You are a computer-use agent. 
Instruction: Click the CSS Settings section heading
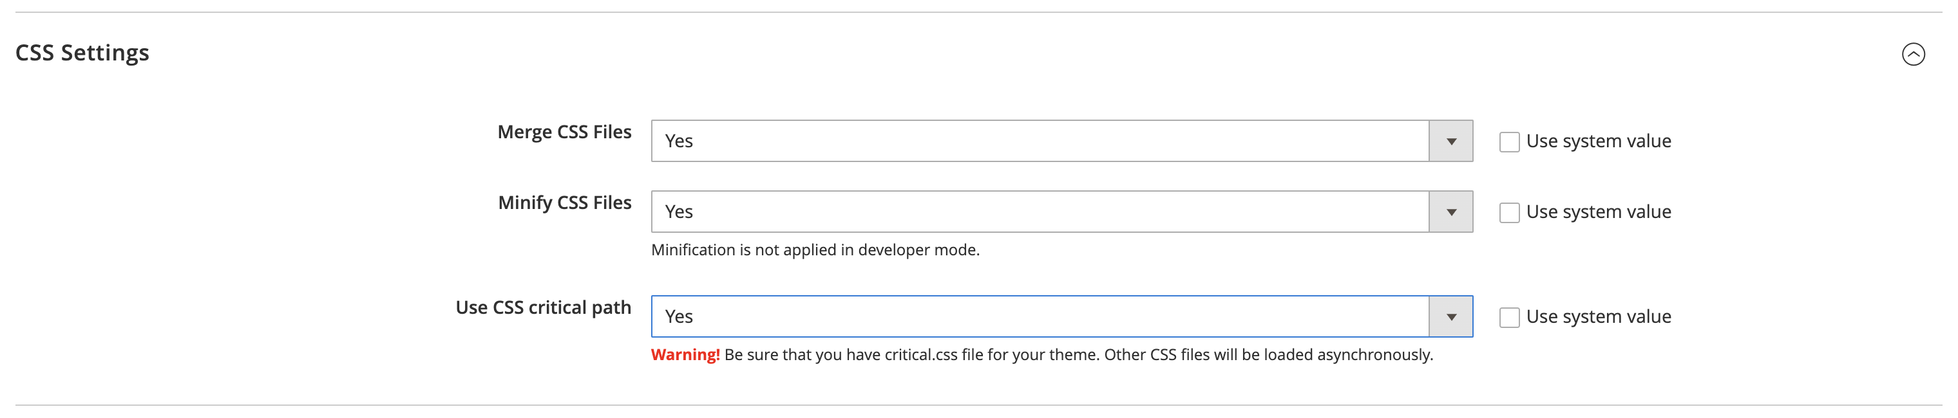[x=82, y=53]
